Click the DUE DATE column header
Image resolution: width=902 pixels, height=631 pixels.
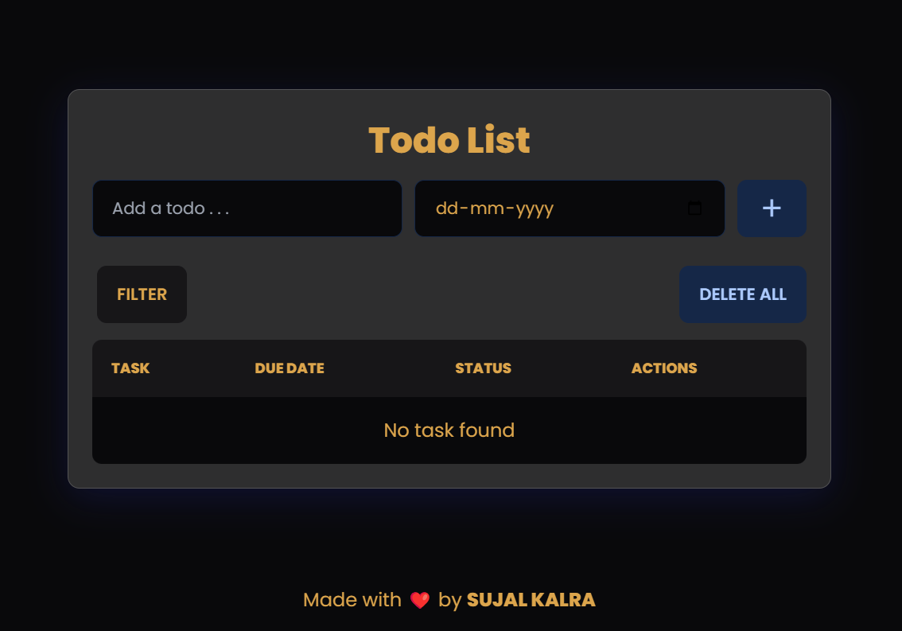coord(290,368)
